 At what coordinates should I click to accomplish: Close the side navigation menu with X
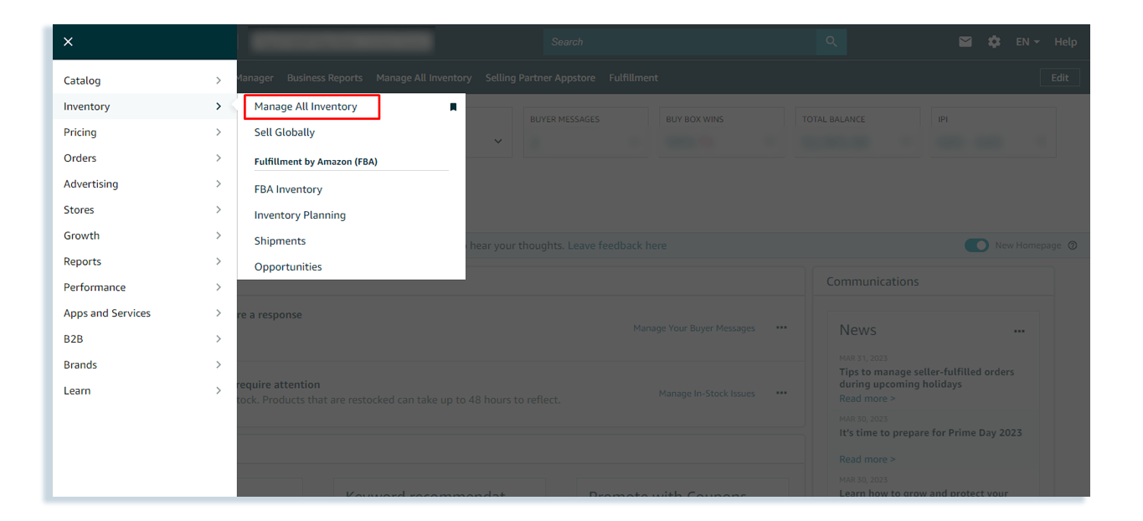point(68,42)
